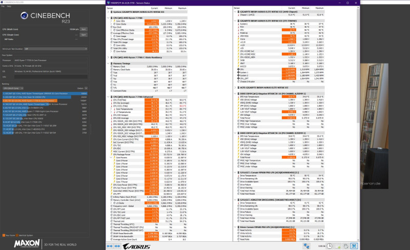Click HWiNFO save log file icon
The height and width of the screenshot is (250, 410).
click(338, 246)
